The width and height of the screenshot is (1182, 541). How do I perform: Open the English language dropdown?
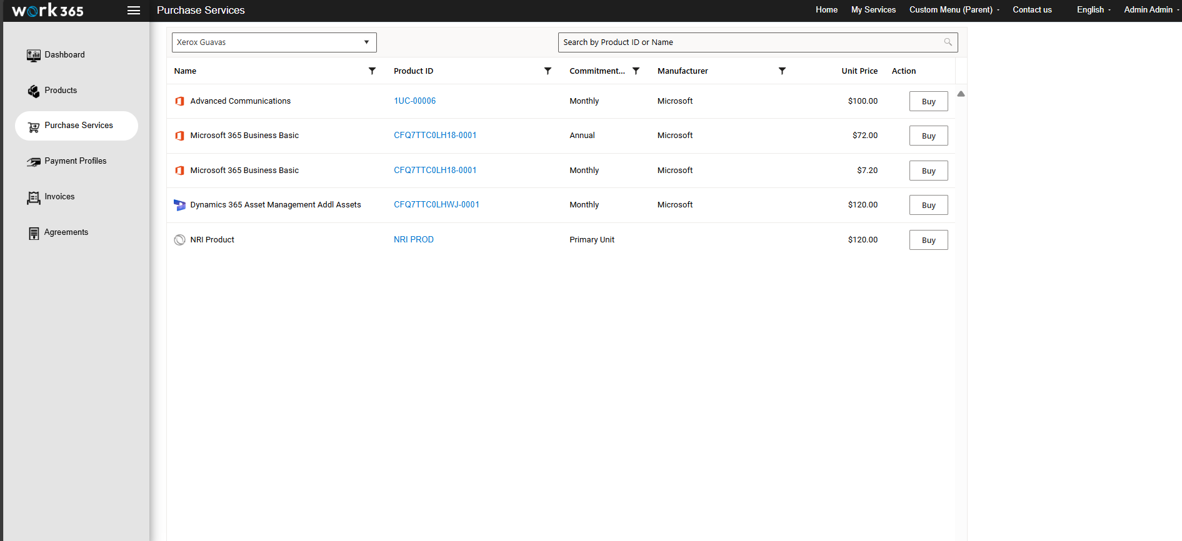coord(1093,9)
